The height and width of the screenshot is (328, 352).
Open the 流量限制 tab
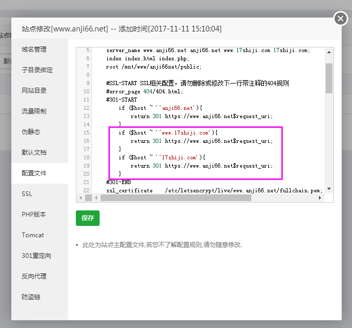(x=40, y=111)
